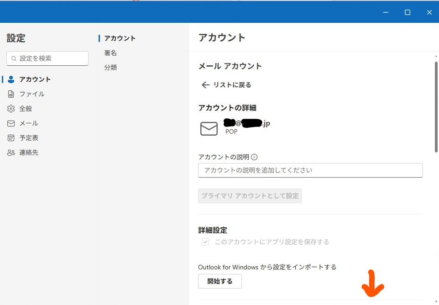439x305 pixels.
Task: Click into the 設定を検索 search field
Action: pyautogui.click(x=47, y=58)
